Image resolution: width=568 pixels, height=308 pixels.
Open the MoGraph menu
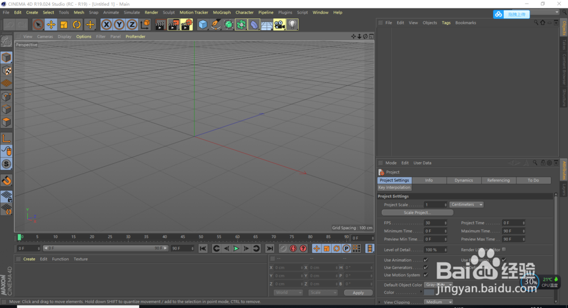click(222, 12)
